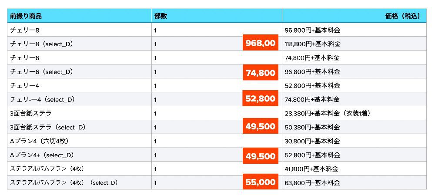Click the 118,800円+基本料金 price cell

[x=312, y=44]
